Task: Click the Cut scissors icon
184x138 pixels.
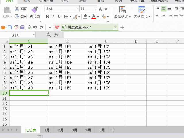Action: (x=17, y=8)
